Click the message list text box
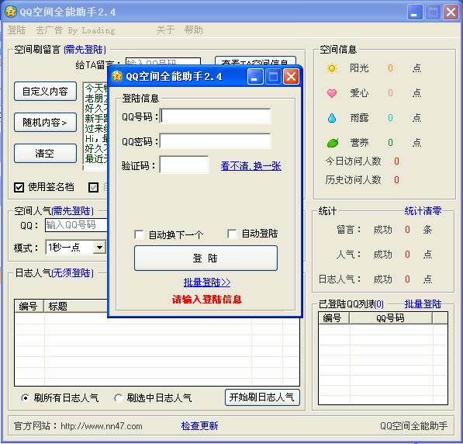The image size is (463, 444). 95,127
